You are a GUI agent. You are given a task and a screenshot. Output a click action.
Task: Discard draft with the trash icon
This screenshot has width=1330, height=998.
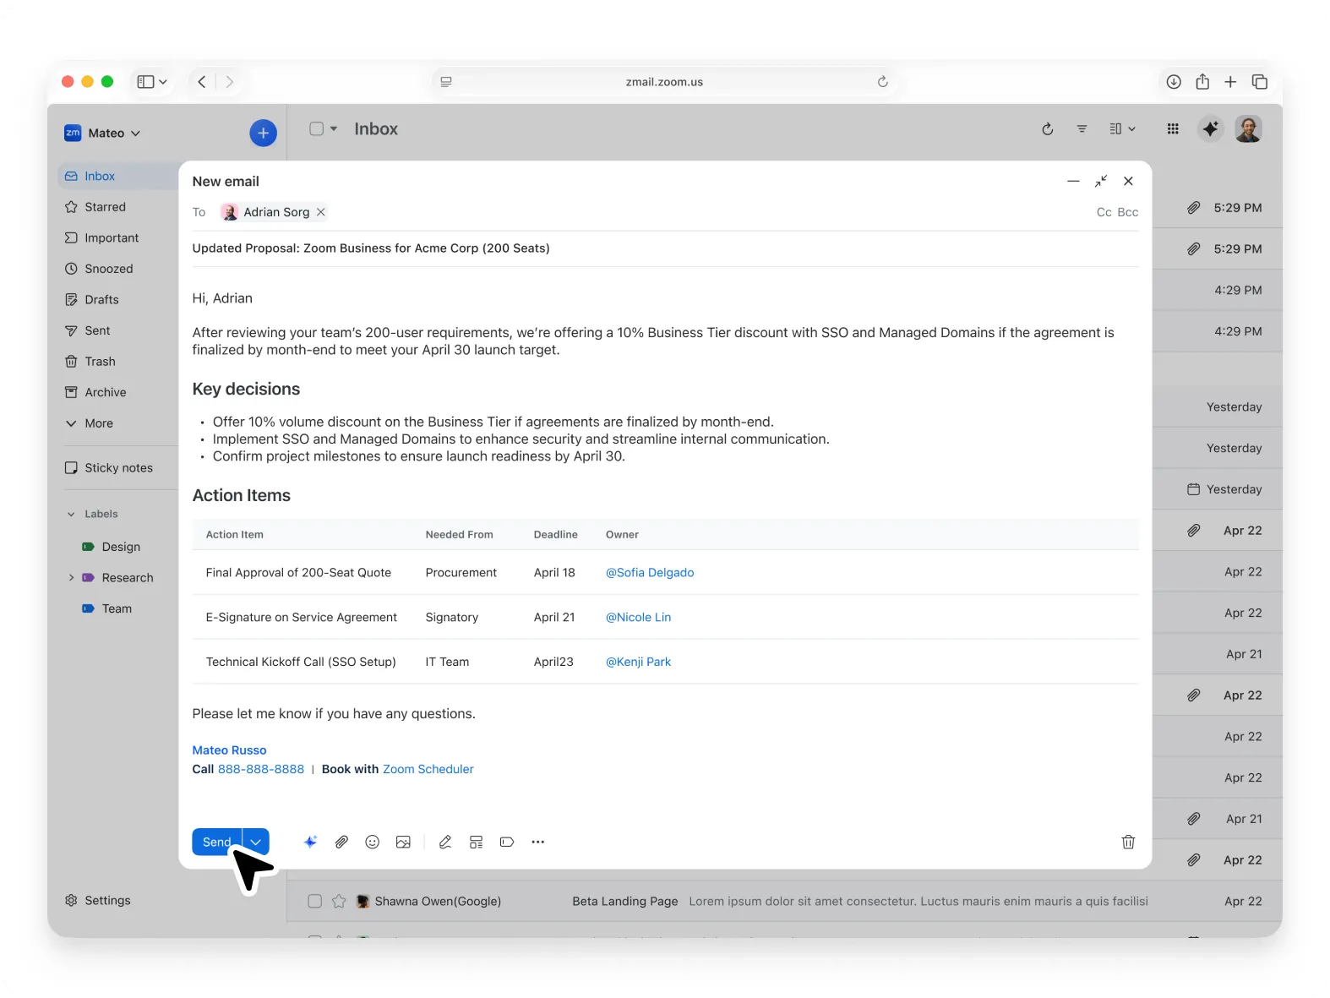click(x=1128, y=842)
